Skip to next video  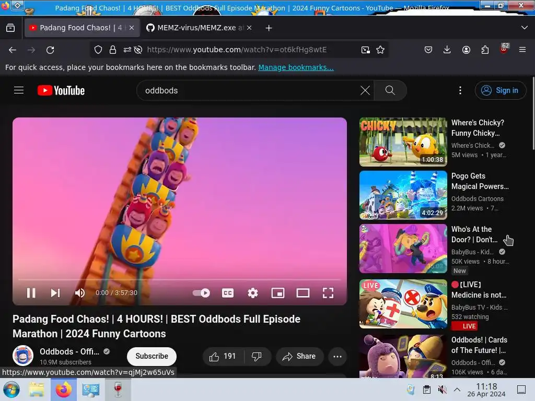pos(55,293)
